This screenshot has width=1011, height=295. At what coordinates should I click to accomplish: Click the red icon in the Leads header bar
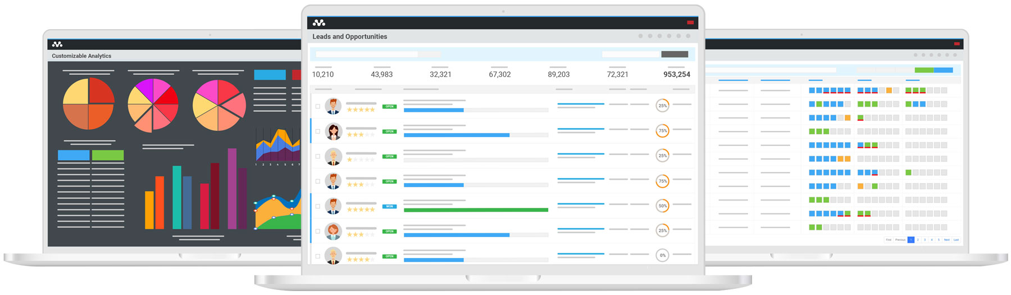coord(690,22)
